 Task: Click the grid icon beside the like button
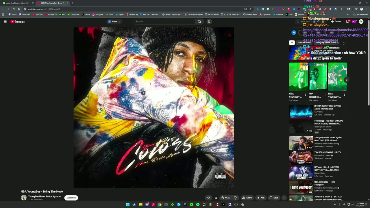216,198
